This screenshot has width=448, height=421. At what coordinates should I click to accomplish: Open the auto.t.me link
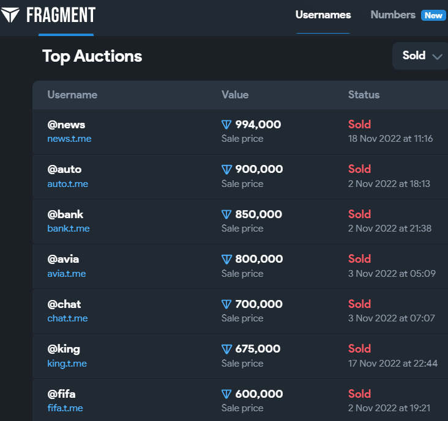tap(68, 184)
